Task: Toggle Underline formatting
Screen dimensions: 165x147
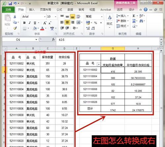Action: tap(35, 23)
